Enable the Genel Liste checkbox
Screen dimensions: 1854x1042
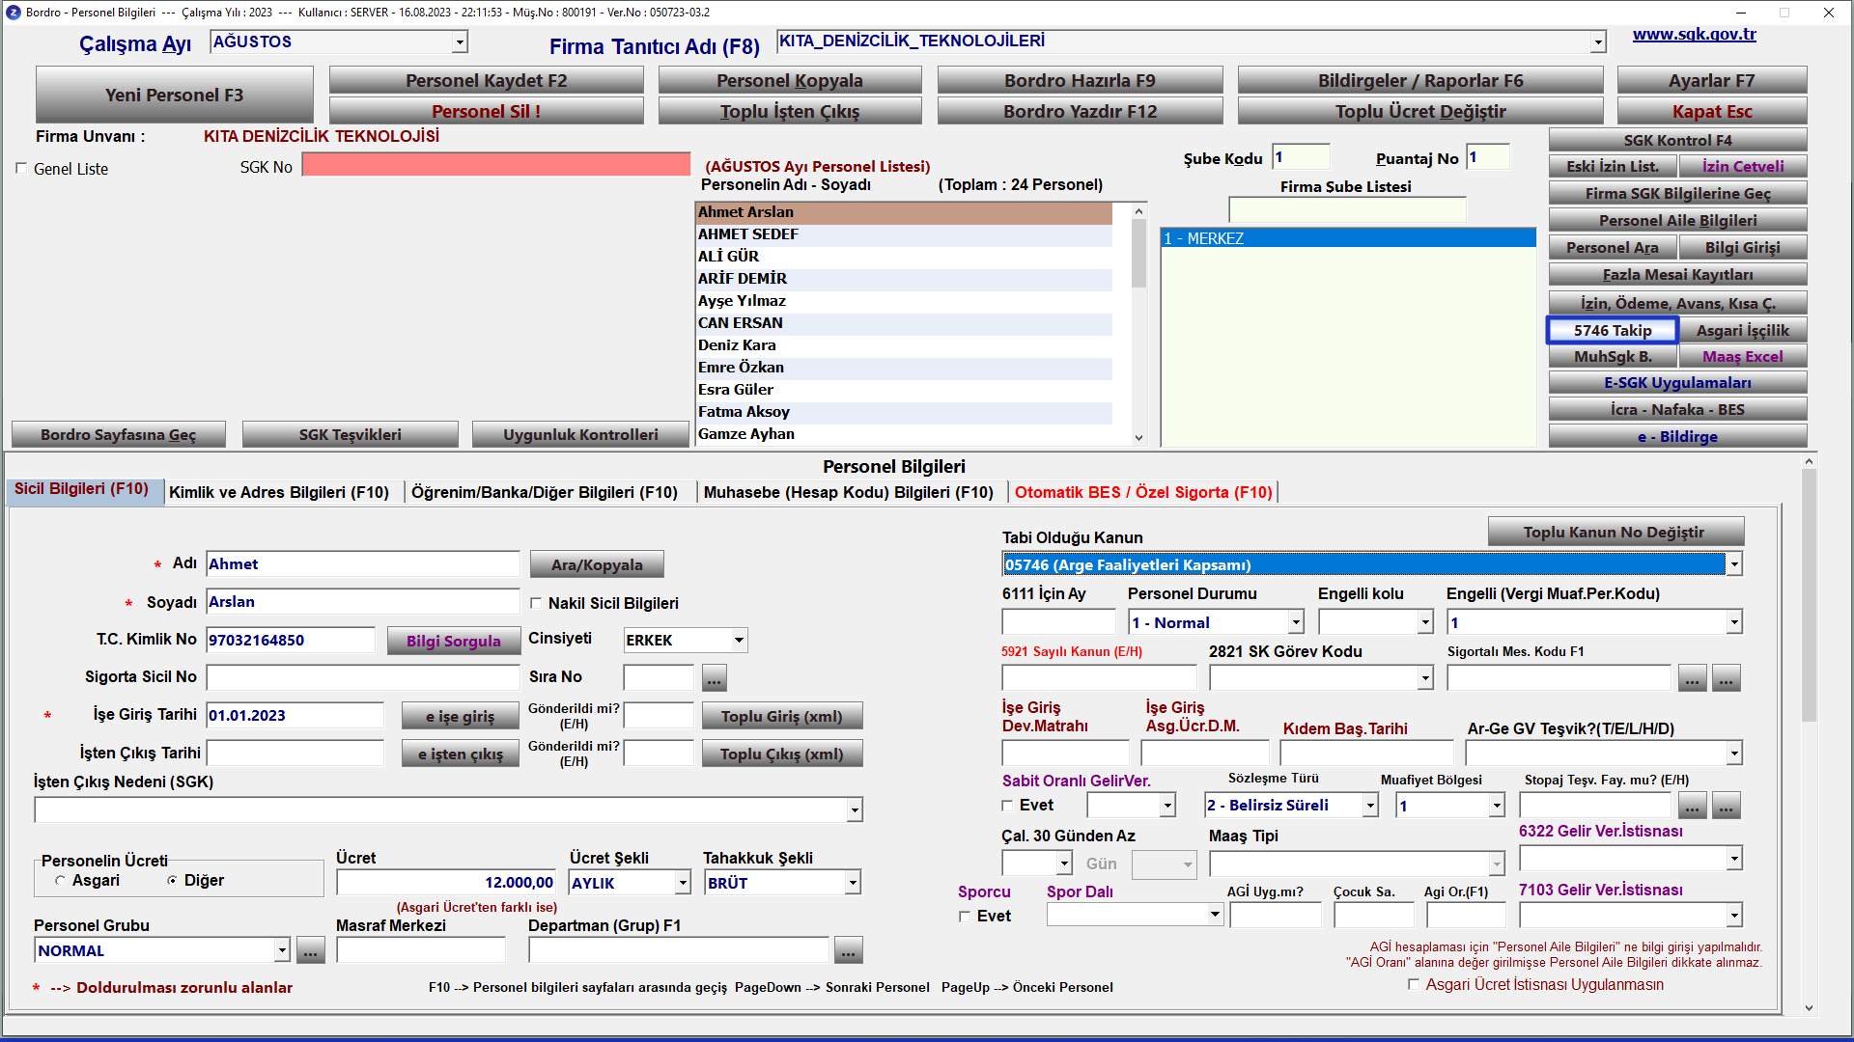tap(21, 169)
